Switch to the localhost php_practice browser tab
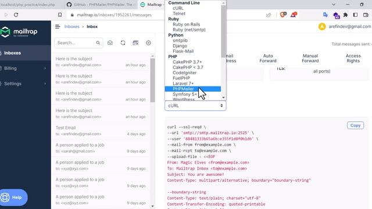372x209 pixels. pos(31,5)
